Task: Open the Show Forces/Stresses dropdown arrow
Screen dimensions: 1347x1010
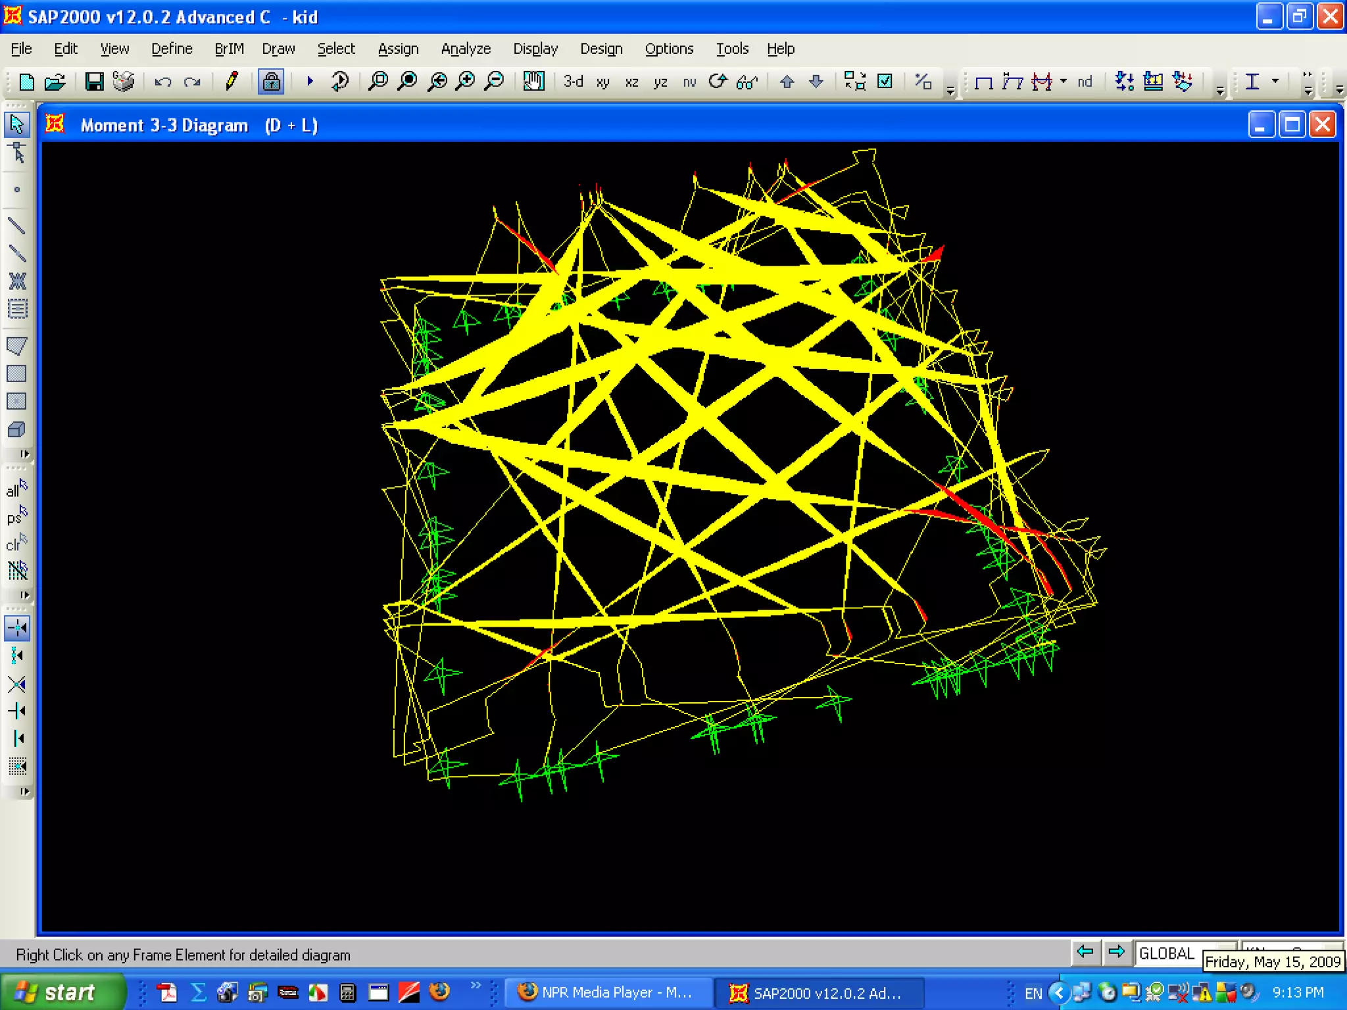Action: pyautogui.click(x=1064, y=82)
